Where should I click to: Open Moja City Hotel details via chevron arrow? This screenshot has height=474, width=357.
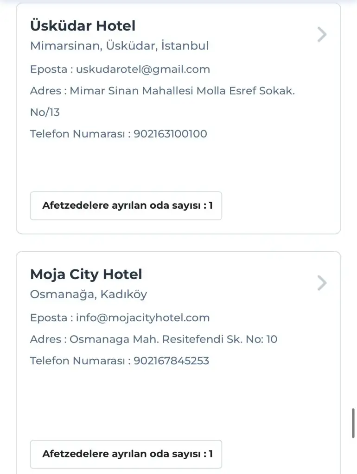click(x=322, y=283)
